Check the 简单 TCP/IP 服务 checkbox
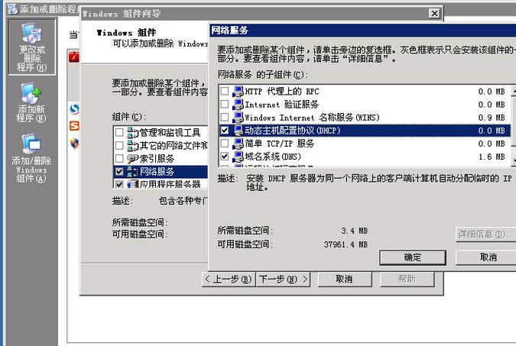Screen dimensions: 516x346 pos(225,144)
